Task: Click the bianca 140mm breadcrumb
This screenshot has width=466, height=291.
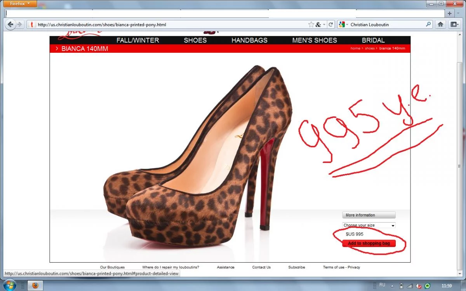Action: (392, 48)
